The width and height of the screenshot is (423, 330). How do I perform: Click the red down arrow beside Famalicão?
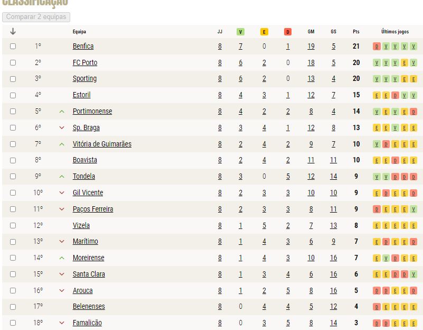(62, 323)
